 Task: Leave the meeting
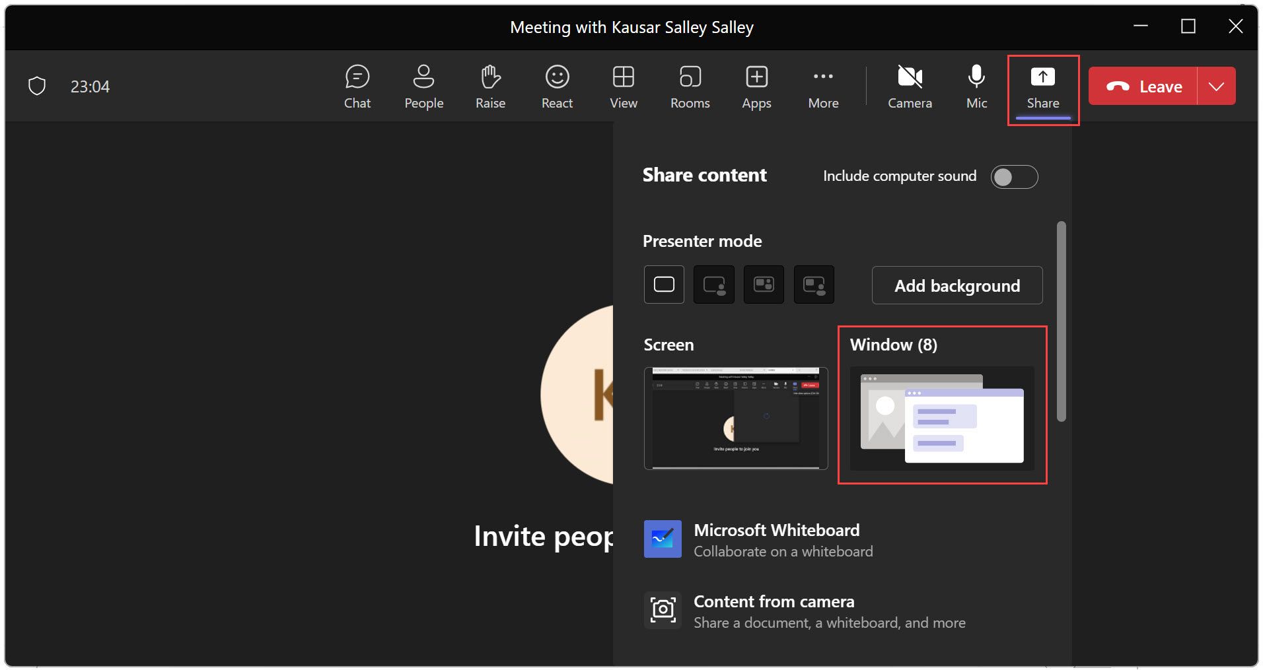click(1146, 86)
